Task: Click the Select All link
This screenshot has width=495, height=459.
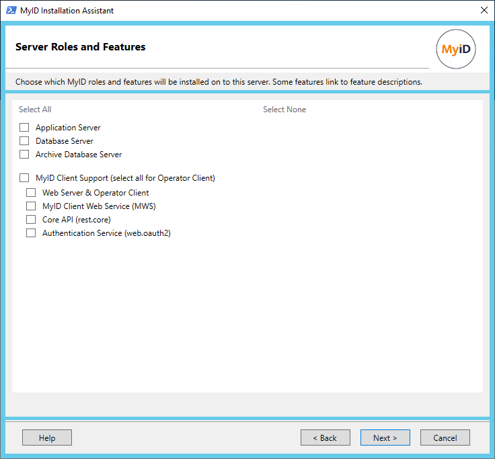Action: tap(35, 110)
